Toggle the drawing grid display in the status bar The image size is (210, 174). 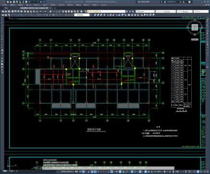click(80, 172)
